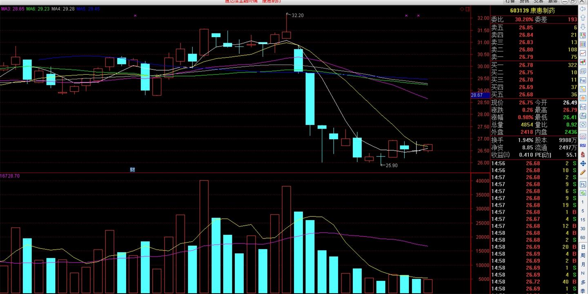Click the 收益(三) value 0.410
The height and width of the screenshot is (294, 588).
pos(526,155)
